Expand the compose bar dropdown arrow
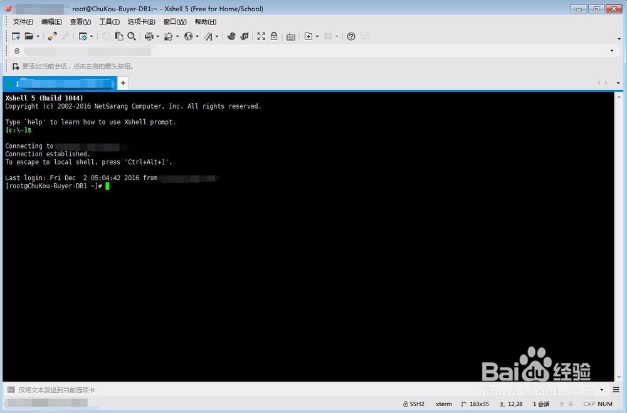 pyautogui.click(x=602, y=390)
